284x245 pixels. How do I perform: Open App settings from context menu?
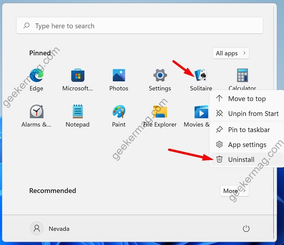pyautogui.click(x=247, y=145)
